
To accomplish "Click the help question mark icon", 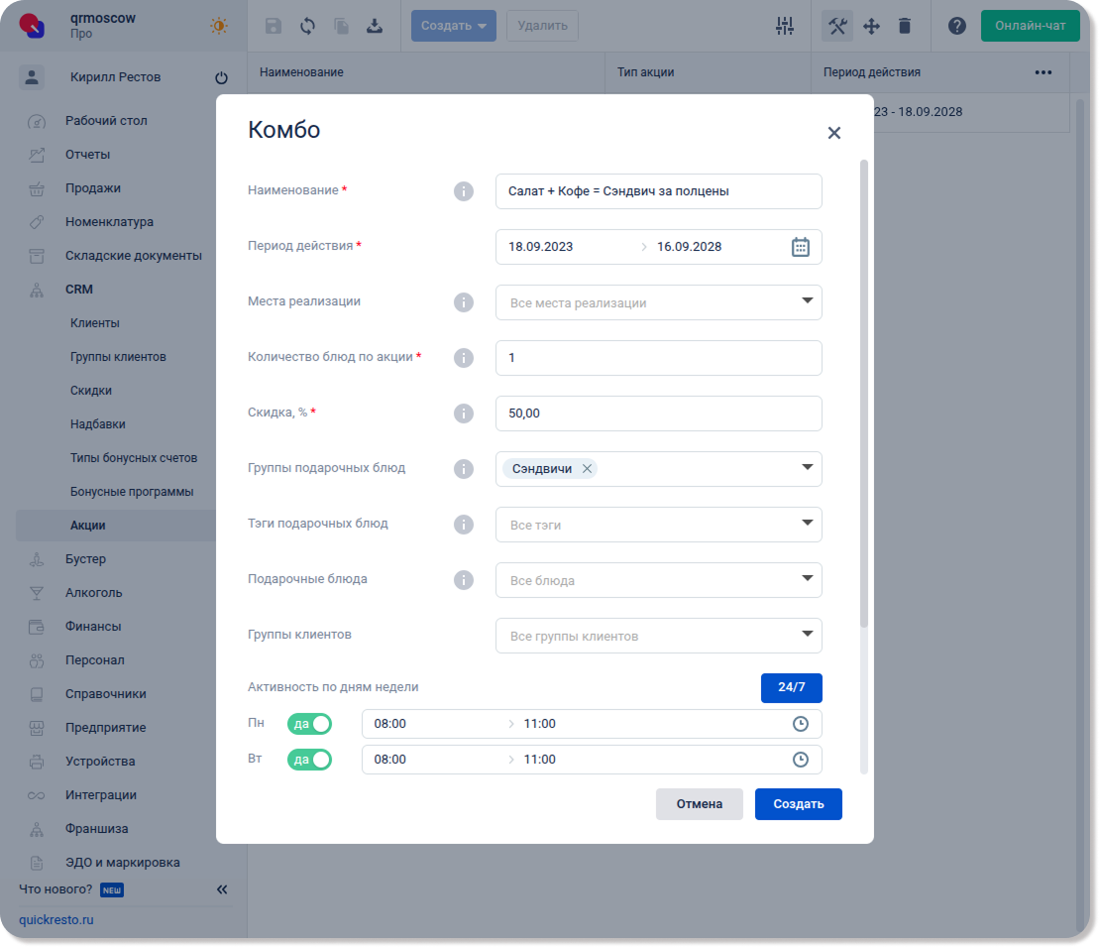I will click(x=956, y=26).
